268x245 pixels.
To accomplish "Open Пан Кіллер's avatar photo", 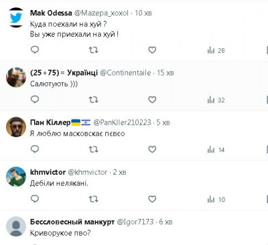I will pos(16,127).
